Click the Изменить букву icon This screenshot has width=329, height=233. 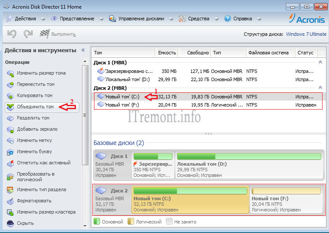pos(10,152)
